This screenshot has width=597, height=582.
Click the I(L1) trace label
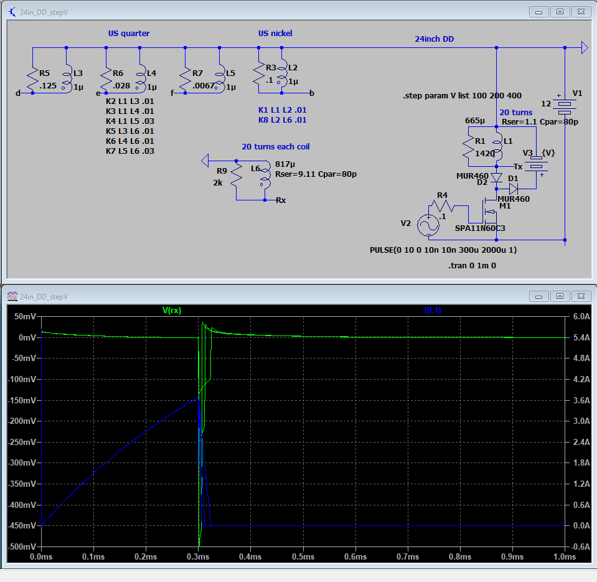[x=433, y=310]
